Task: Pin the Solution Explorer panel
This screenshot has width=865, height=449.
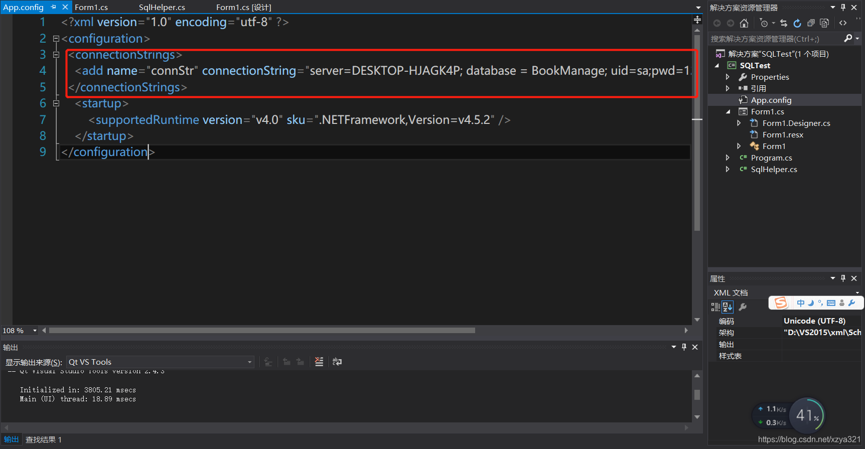Action: [x=843, y=8]
